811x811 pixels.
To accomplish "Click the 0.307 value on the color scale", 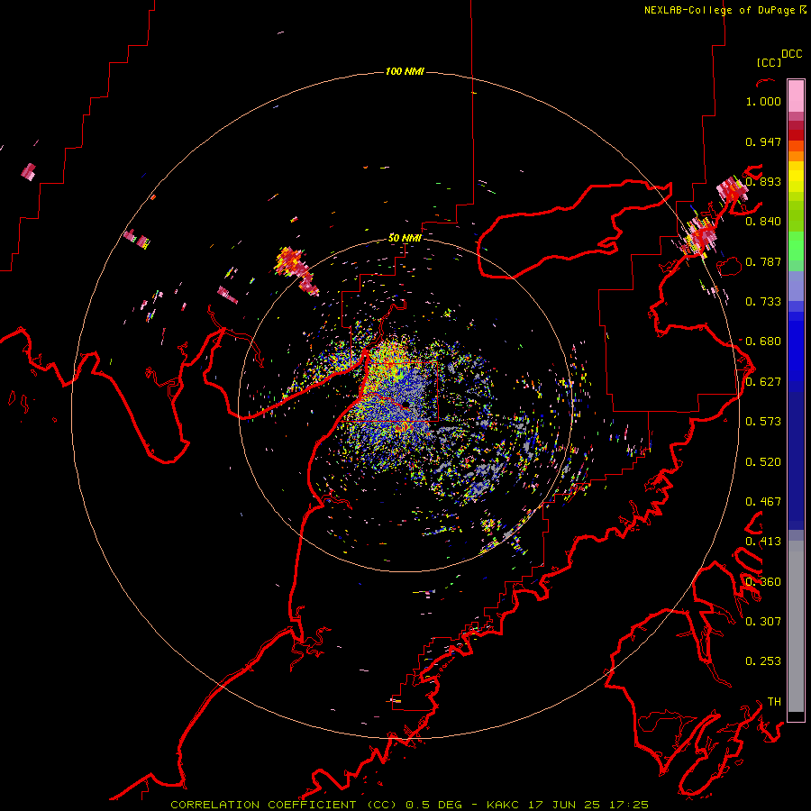I will coord(763,622).
